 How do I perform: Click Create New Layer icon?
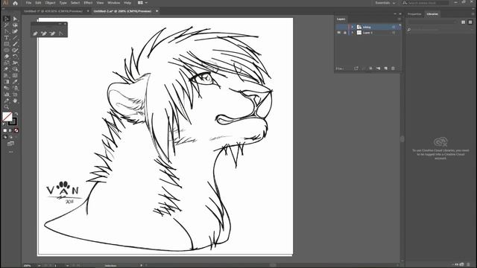point(386,68)
